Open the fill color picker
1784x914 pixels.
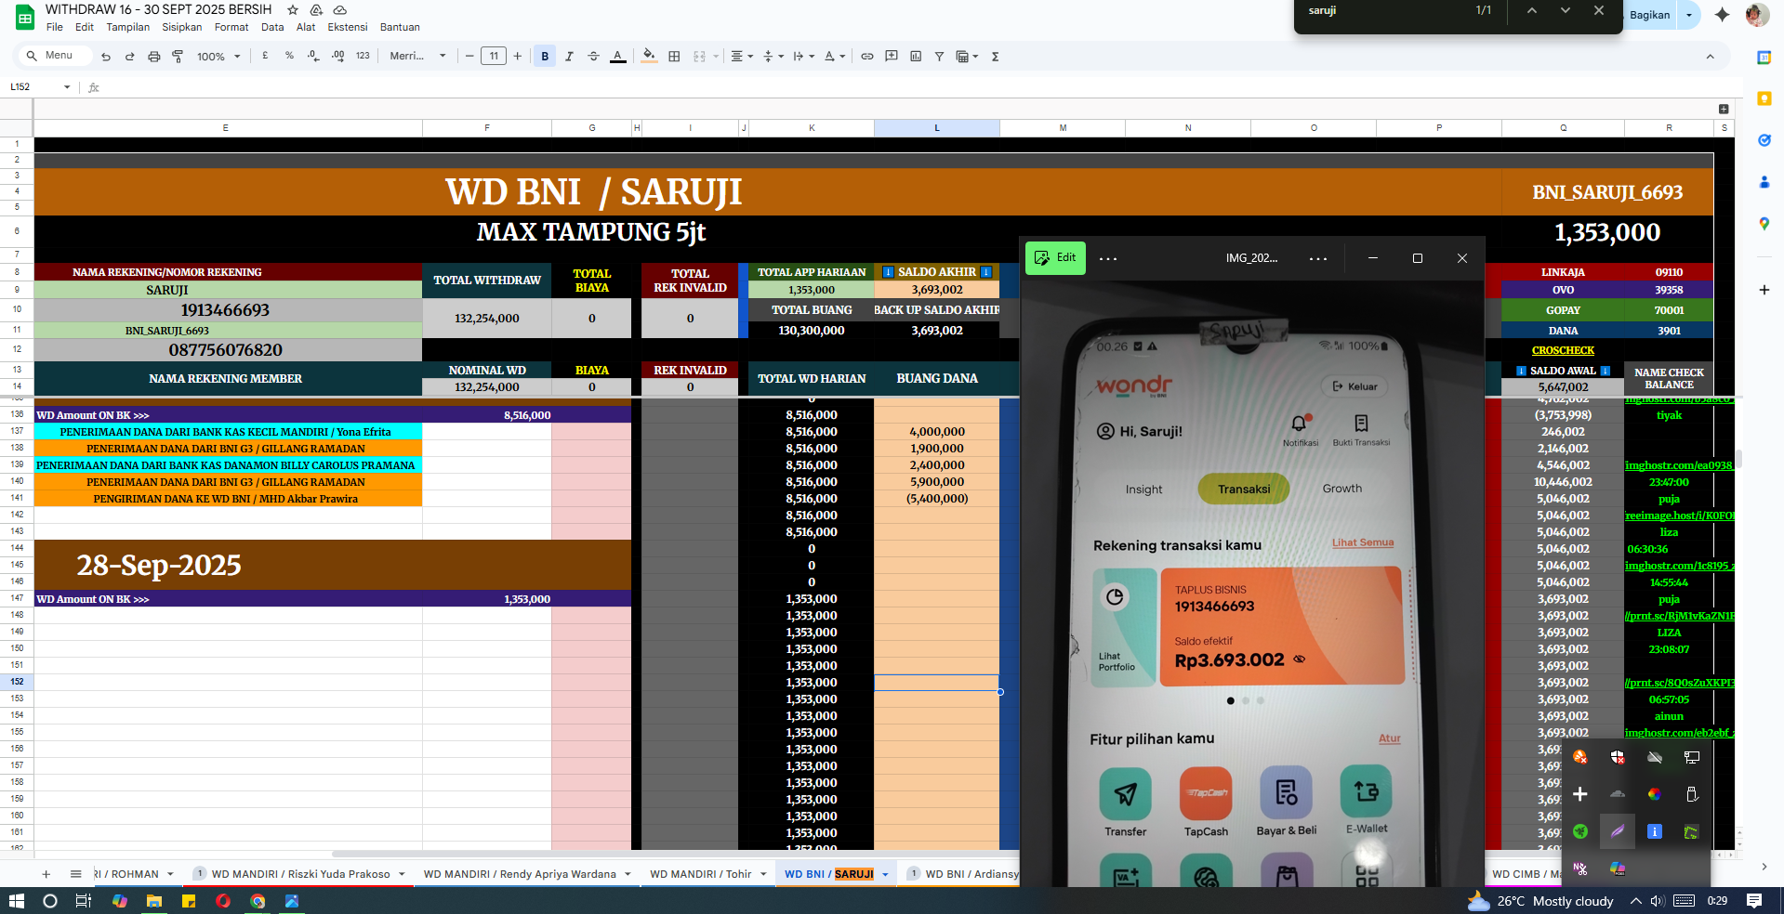[x=649, y=57]
